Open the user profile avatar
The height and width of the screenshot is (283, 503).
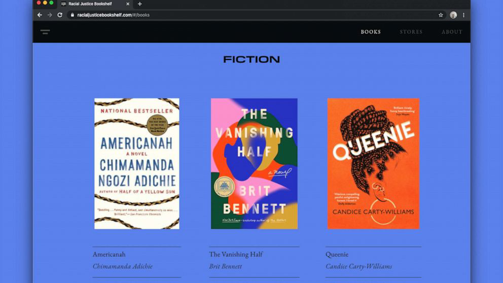coord(453,15)
